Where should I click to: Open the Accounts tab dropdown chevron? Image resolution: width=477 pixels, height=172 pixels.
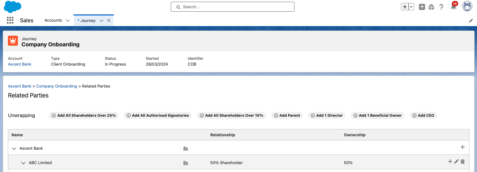pos(68,21)
